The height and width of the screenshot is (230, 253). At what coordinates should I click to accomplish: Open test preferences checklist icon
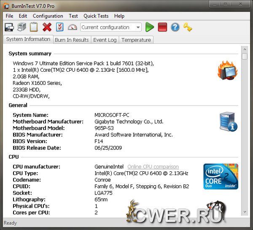[x=59, y=27]
